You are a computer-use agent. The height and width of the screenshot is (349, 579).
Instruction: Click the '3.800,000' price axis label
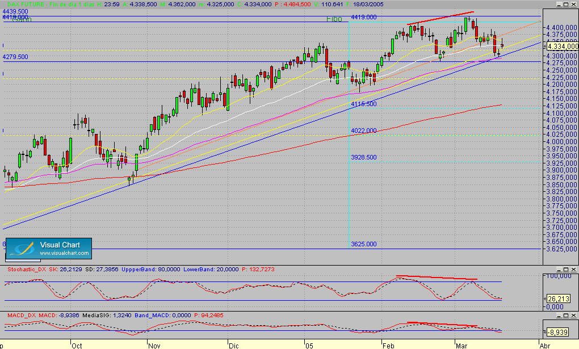pos(561,199)
